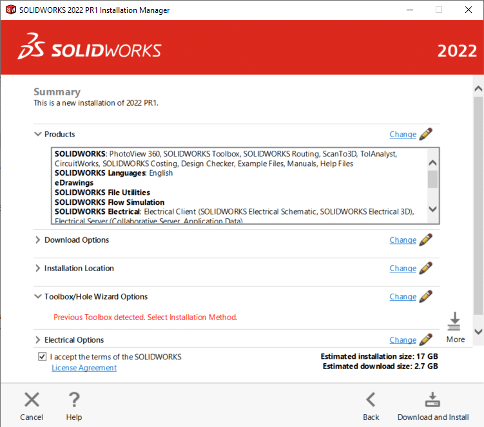Click the Download Options pencil icon
This screenshot has width=484, height=427.
coord(425,240)
